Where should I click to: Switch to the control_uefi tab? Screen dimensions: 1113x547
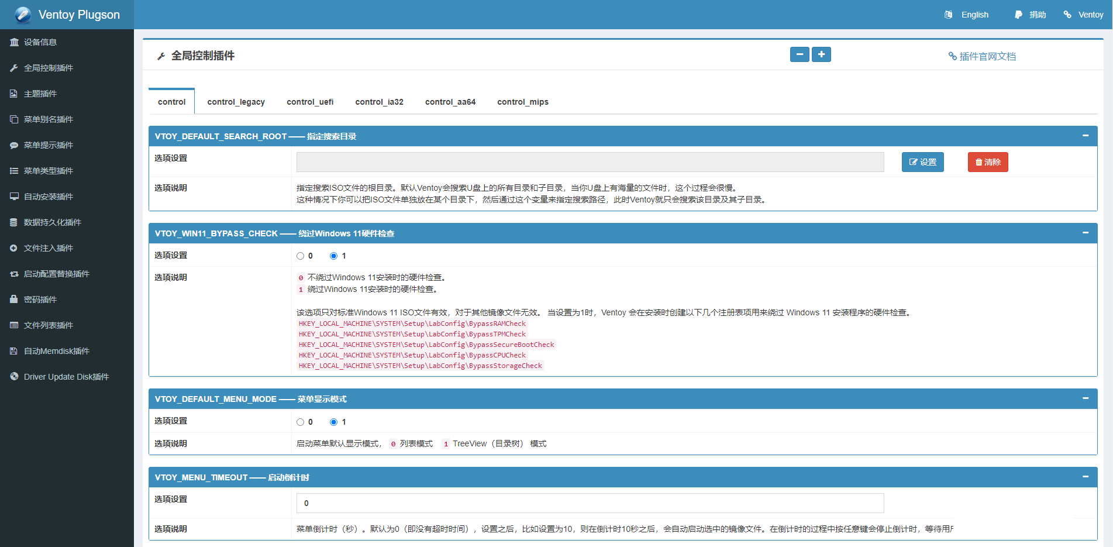pos(310,102)
